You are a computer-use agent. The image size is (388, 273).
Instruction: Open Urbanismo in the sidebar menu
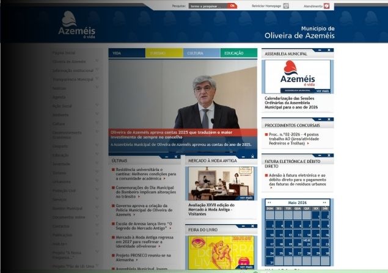[x=62, y=182]
